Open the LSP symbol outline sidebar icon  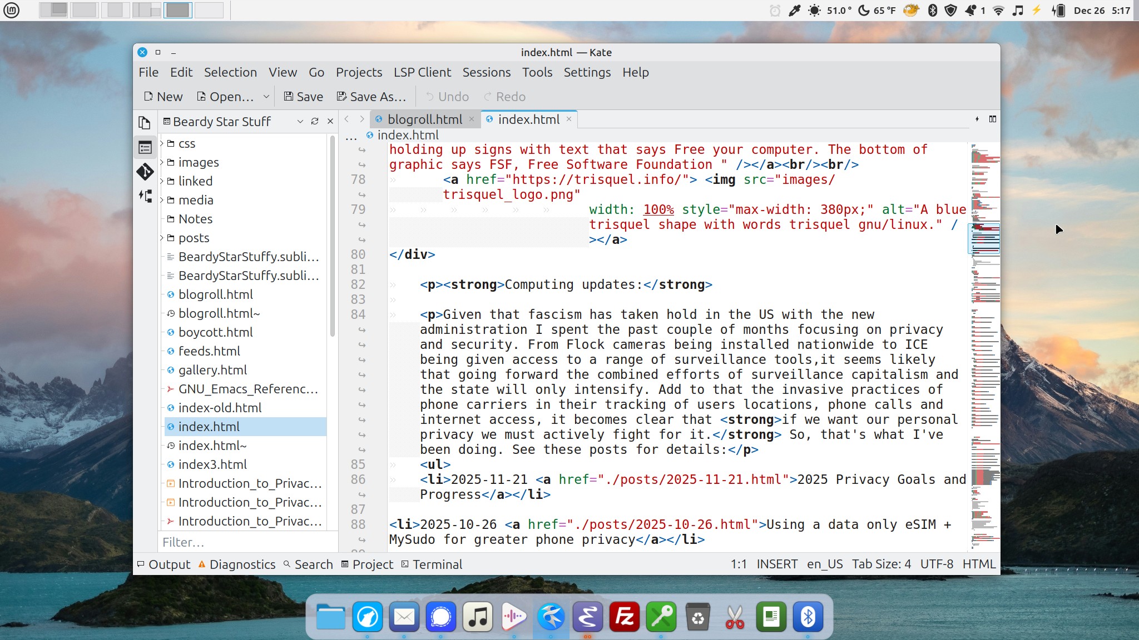point(145,196)
